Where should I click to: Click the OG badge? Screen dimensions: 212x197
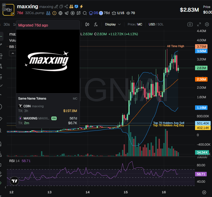coord(54,118)
